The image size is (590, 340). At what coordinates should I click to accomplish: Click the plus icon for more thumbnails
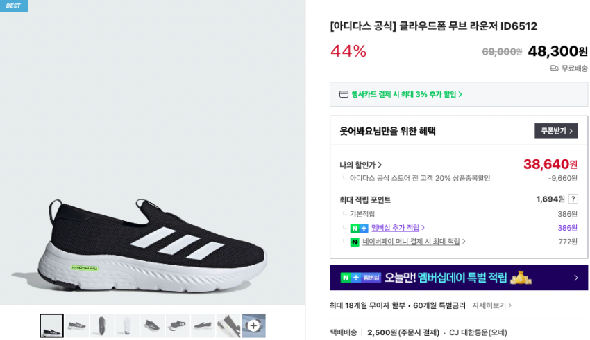(253, 325)
